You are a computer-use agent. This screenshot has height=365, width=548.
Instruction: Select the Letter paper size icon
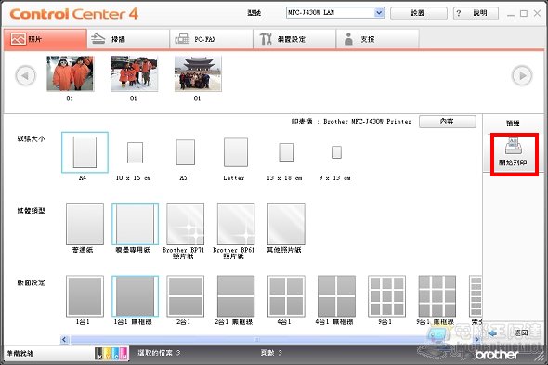tap(236, 152)
